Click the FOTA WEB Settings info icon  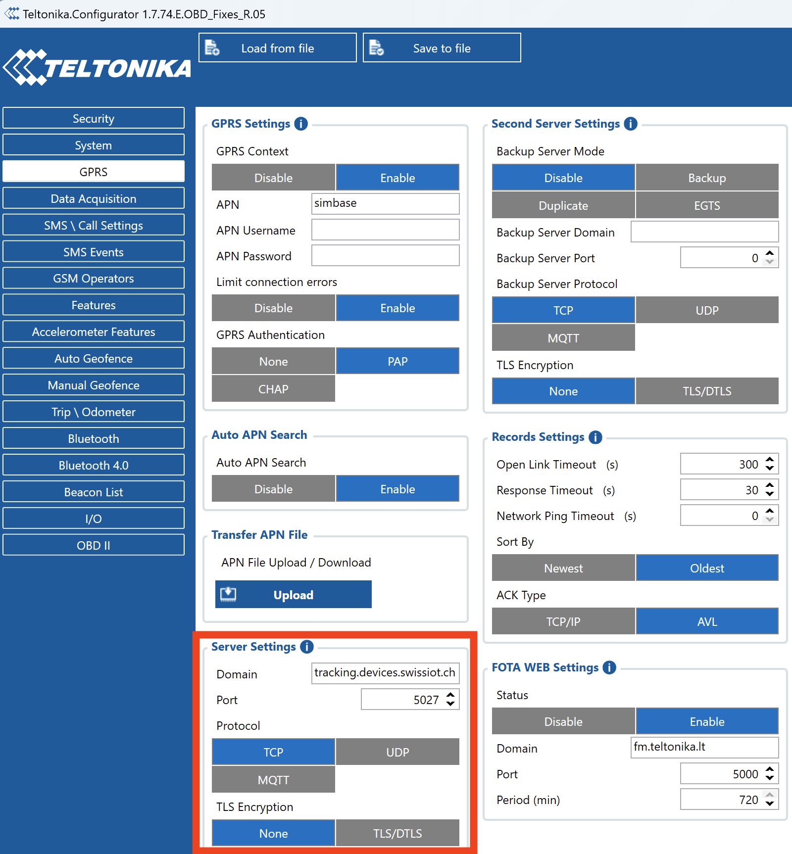pyautogui.click(x=609, y=667)
